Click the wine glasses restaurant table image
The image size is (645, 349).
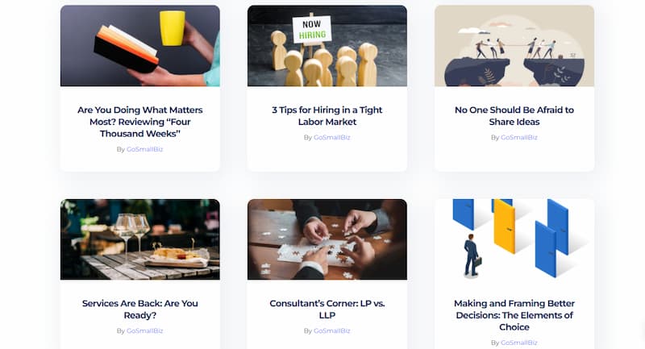pyautogui.click(x=139, y=239)
